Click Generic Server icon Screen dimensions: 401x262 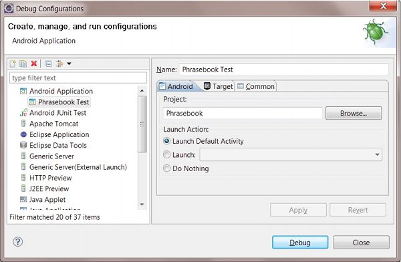23,156
